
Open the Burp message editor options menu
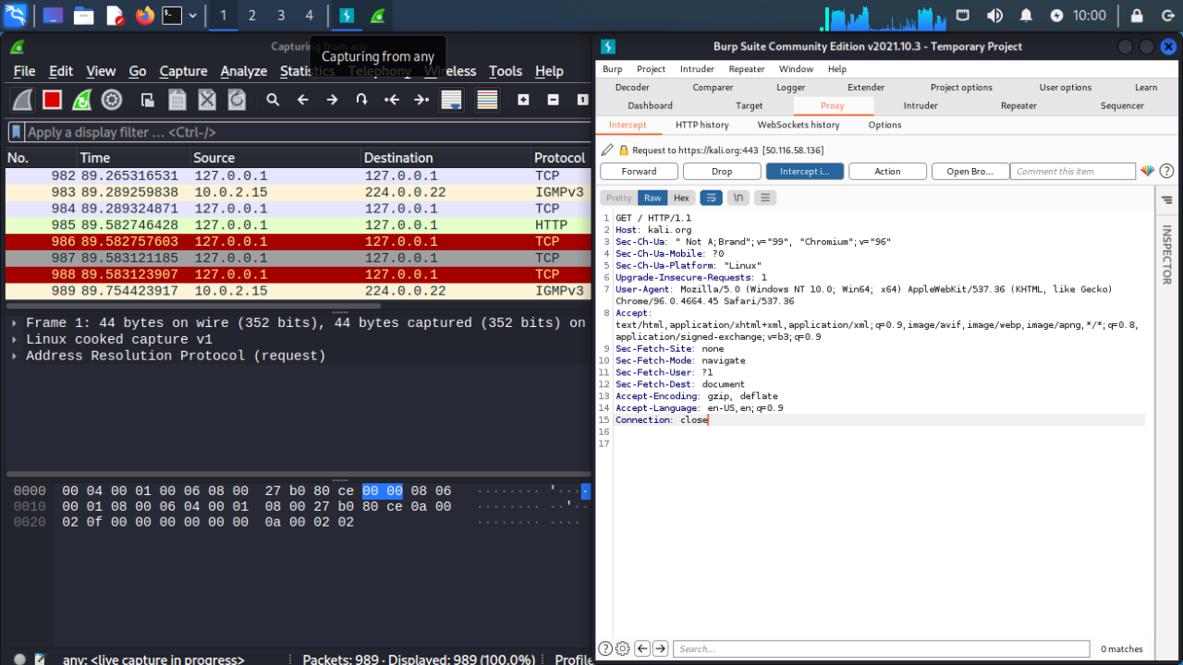pyautogui.click(x=764, y=198)
